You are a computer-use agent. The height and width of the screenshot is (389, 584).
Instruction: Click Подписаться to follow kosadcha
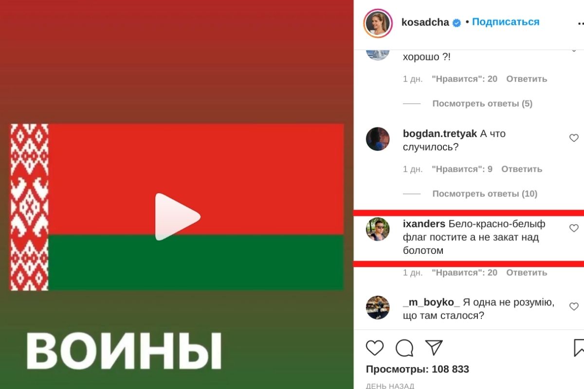[x=506, y=22]
